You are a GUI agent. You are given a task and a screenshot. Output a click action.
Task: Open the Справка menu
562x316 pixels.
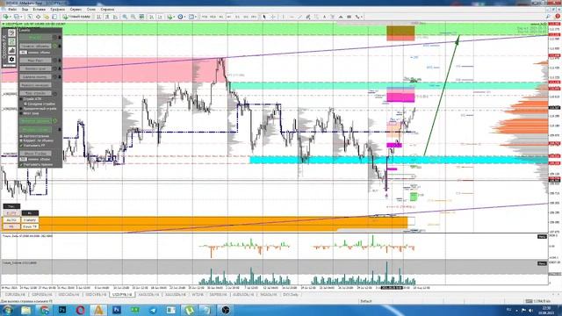107,10
